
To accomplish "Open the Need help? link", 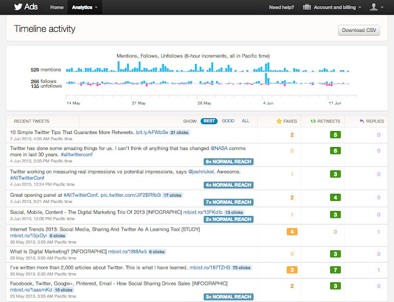I will pos(281,7).
